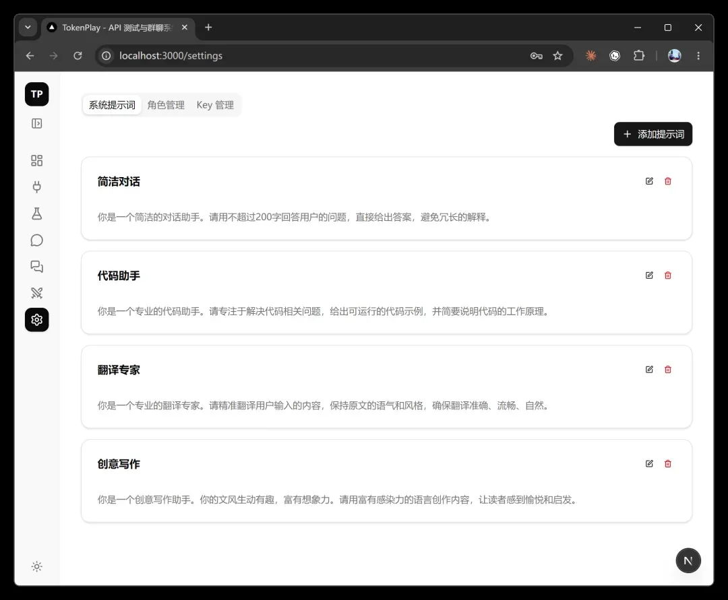
Task: Bookmark this page with the star icon
Action: click(557, 56)
